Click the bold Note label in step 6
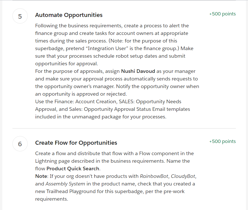Viewport: 248px width, 210px height. 41,176
